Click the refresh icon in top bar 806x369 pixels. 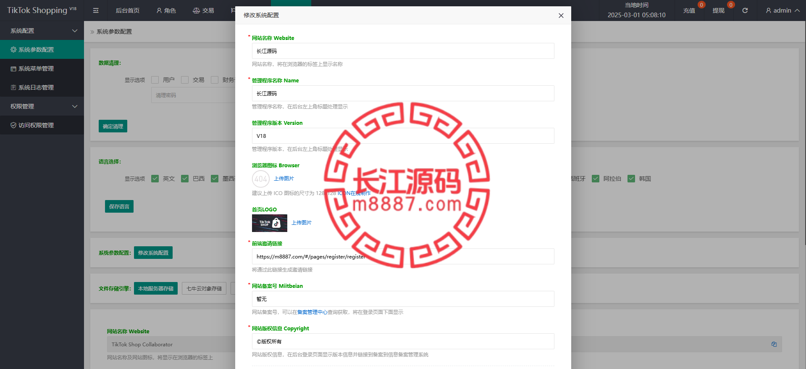(x=745, y=11)
